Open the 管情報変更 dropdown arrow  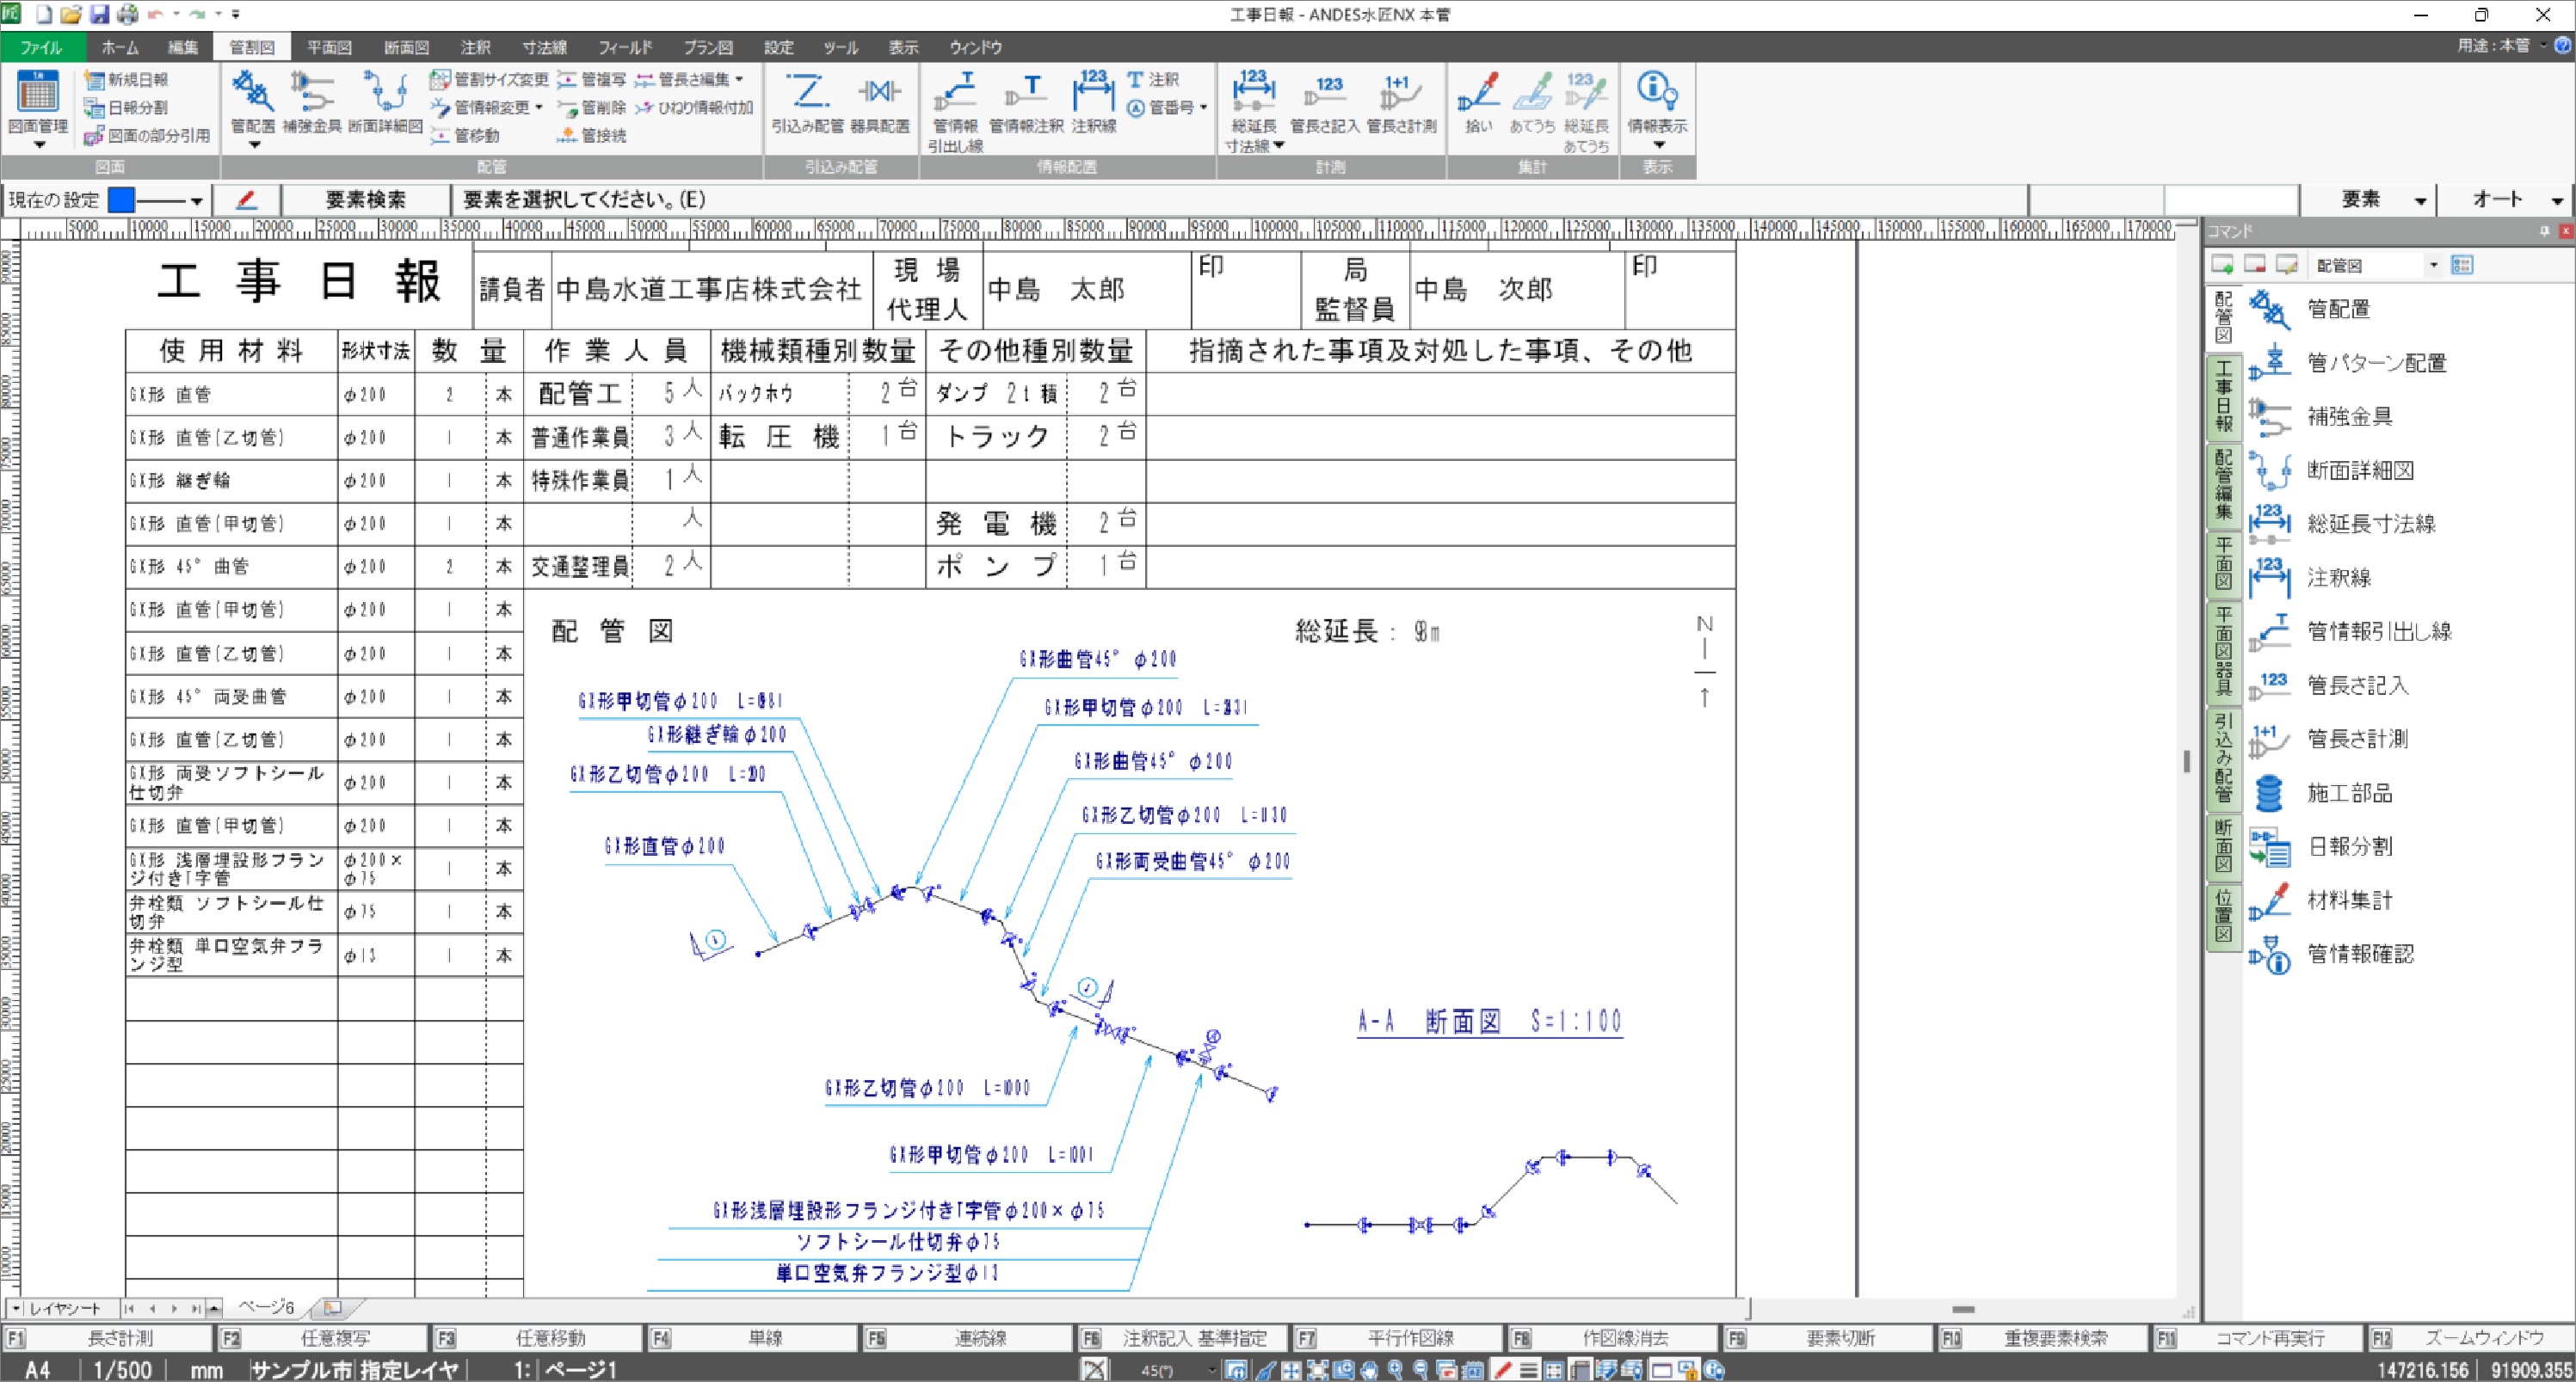pos(539,107)
